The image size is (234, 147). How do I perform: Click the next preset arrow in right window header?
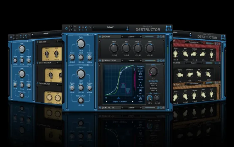[x=190, y=33]
